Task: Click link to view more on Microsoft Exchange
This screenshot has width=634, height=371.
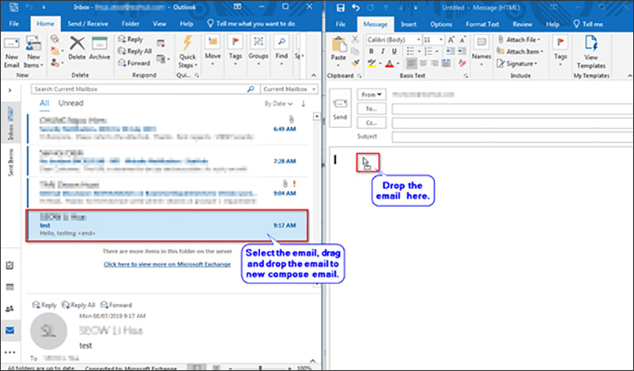Action: (167, 264)
